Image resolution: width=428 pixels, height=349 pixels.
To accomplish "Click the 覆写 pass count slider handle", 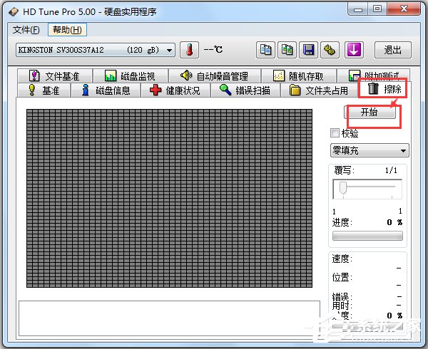I will (342, 188).
